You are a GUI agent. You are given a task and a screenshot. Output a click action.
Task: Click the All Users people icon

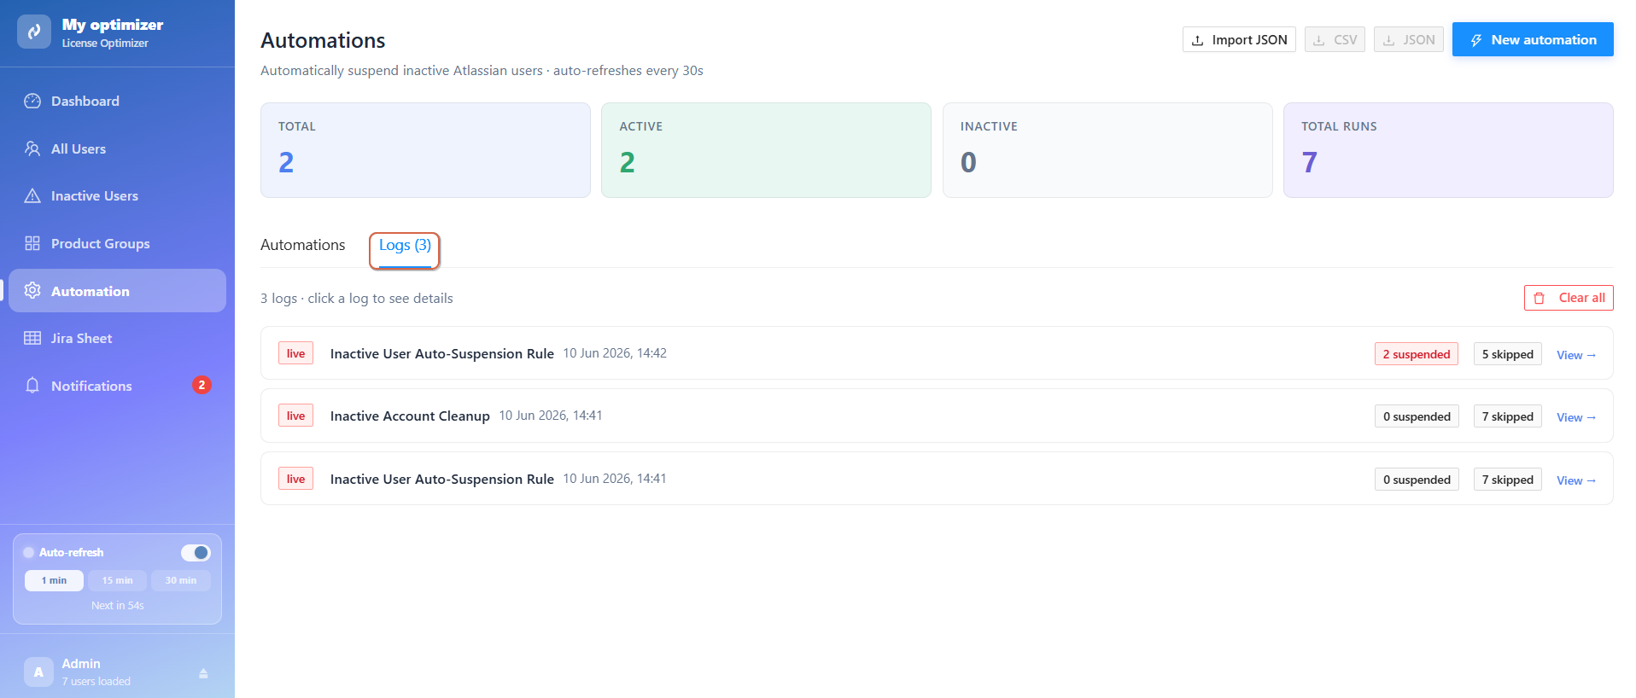coord(32,148)
